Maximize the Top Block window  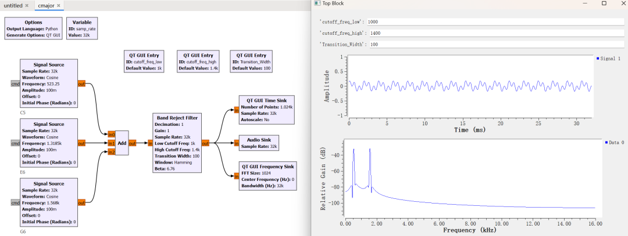click(x=604, y=3)
